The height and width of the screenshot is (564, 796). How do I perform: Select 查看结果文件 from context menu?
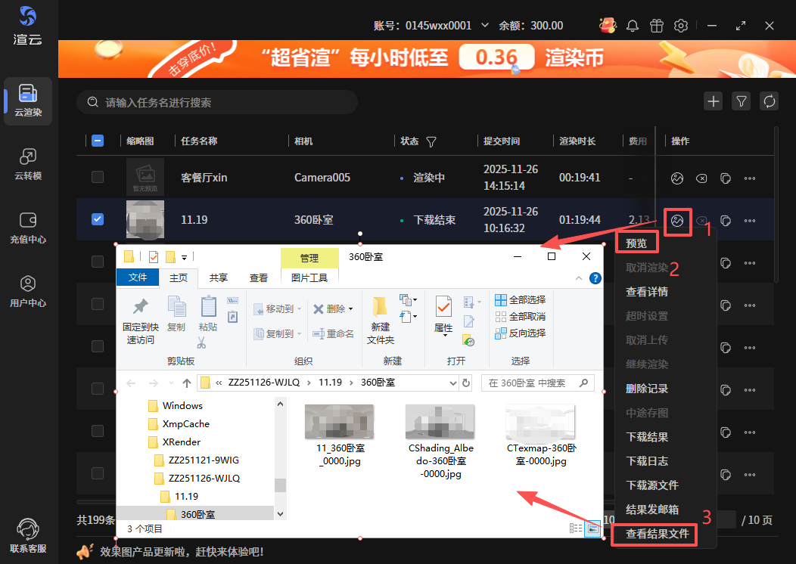pyautogui.click(x=657, y=534)
